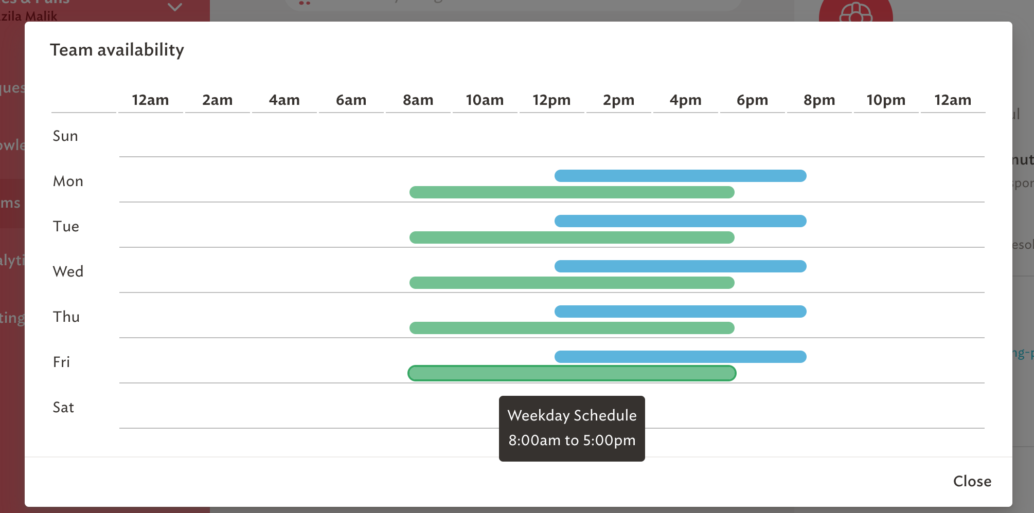Click the 12pm column header
This screenshot has height=513, width=1034.
[x=551, y=100]
